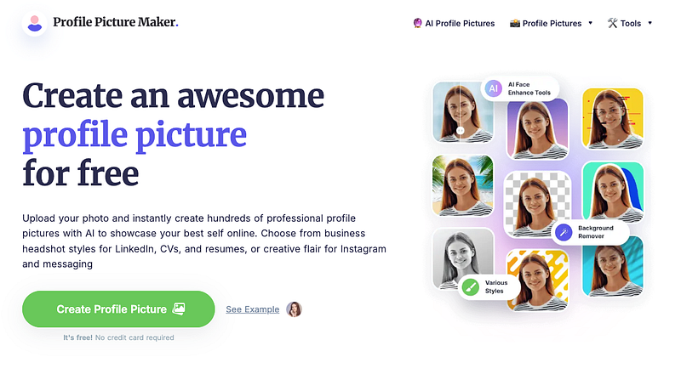Click the Tools hammer and wrench icon
Viewport: 681px width, 391px height.
tap(612, 23)
